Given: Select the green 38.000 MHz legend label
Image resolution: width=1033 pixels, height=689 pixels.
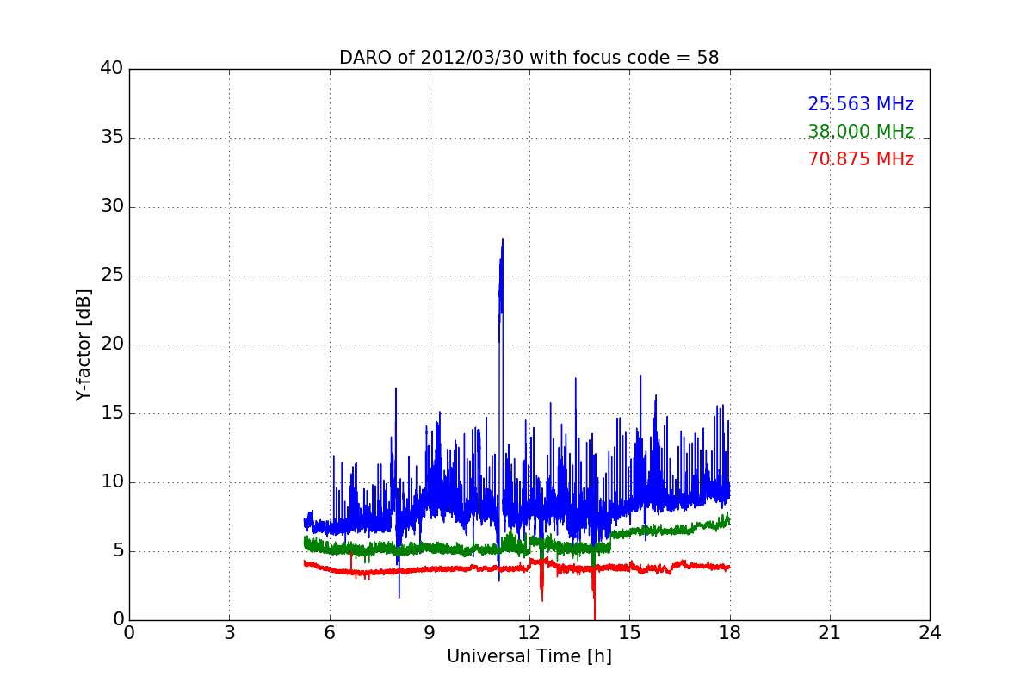Looking at the screenshot, I should tap(861, 132).
